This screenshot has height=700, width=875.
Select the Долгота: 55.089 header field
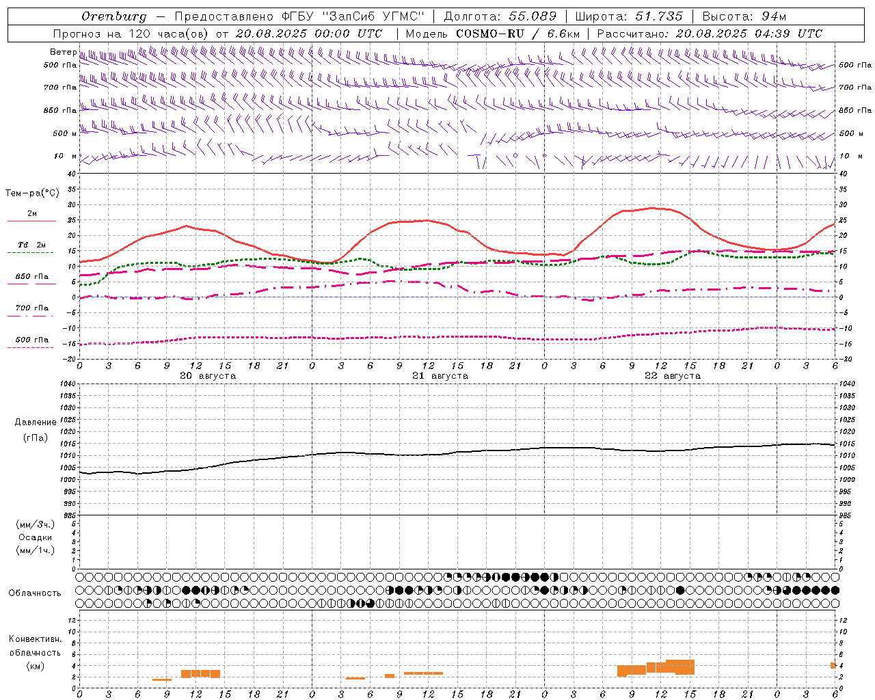point(500,16)
